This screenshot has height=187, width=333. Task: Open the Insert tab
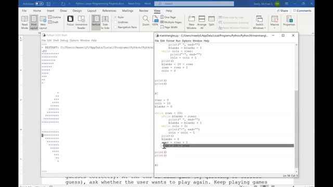click(x=50, y=10)
